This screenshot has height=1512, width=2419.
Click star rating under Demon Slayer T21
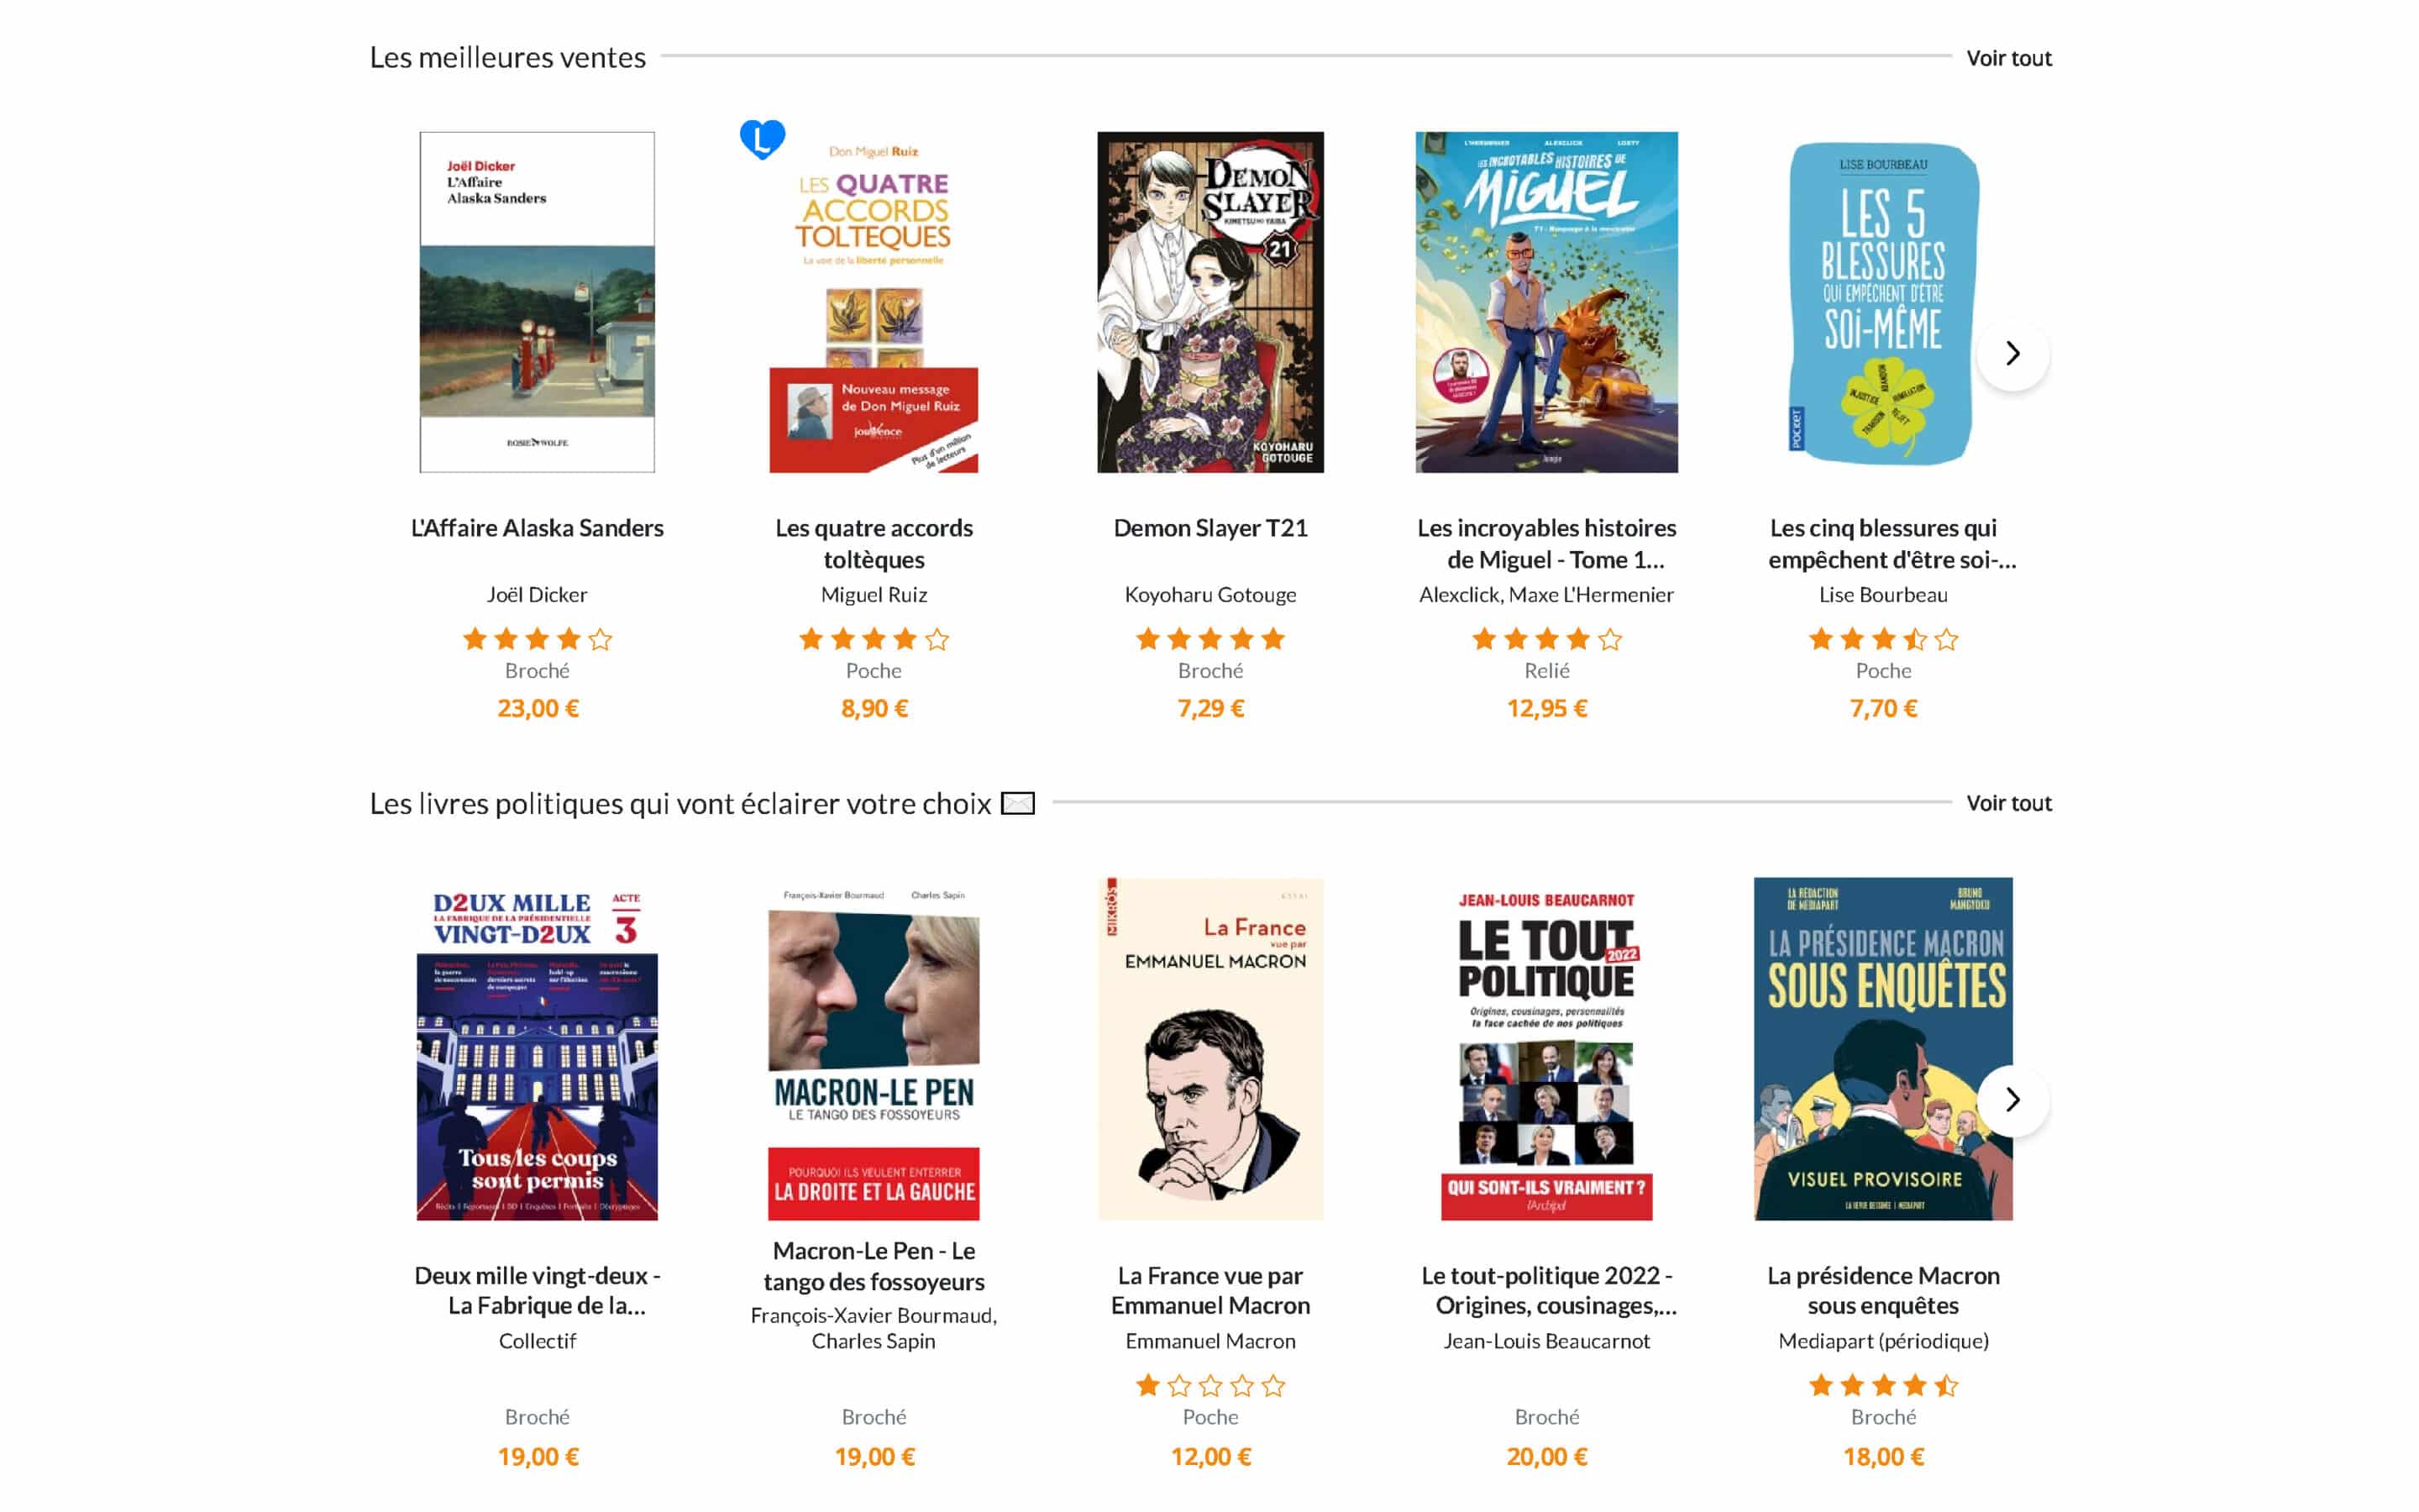click(1209, 639)
